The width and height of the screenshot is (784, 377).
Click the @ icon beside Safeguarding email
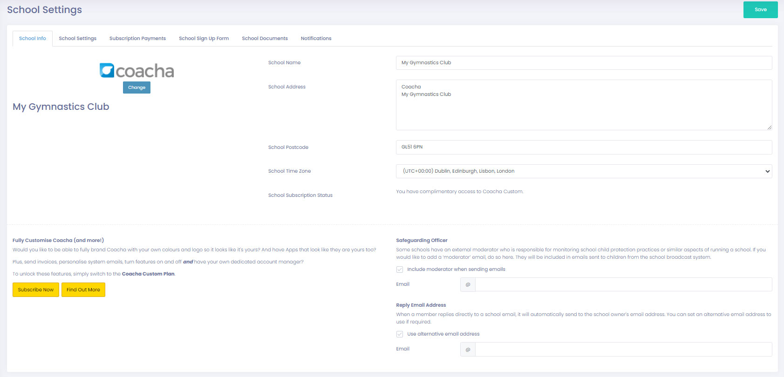[x=468, y=284]
